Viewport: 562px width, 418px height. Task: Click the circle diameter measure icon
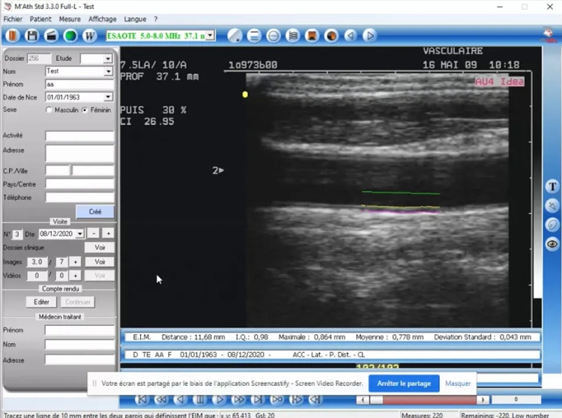tap(274, 36)
